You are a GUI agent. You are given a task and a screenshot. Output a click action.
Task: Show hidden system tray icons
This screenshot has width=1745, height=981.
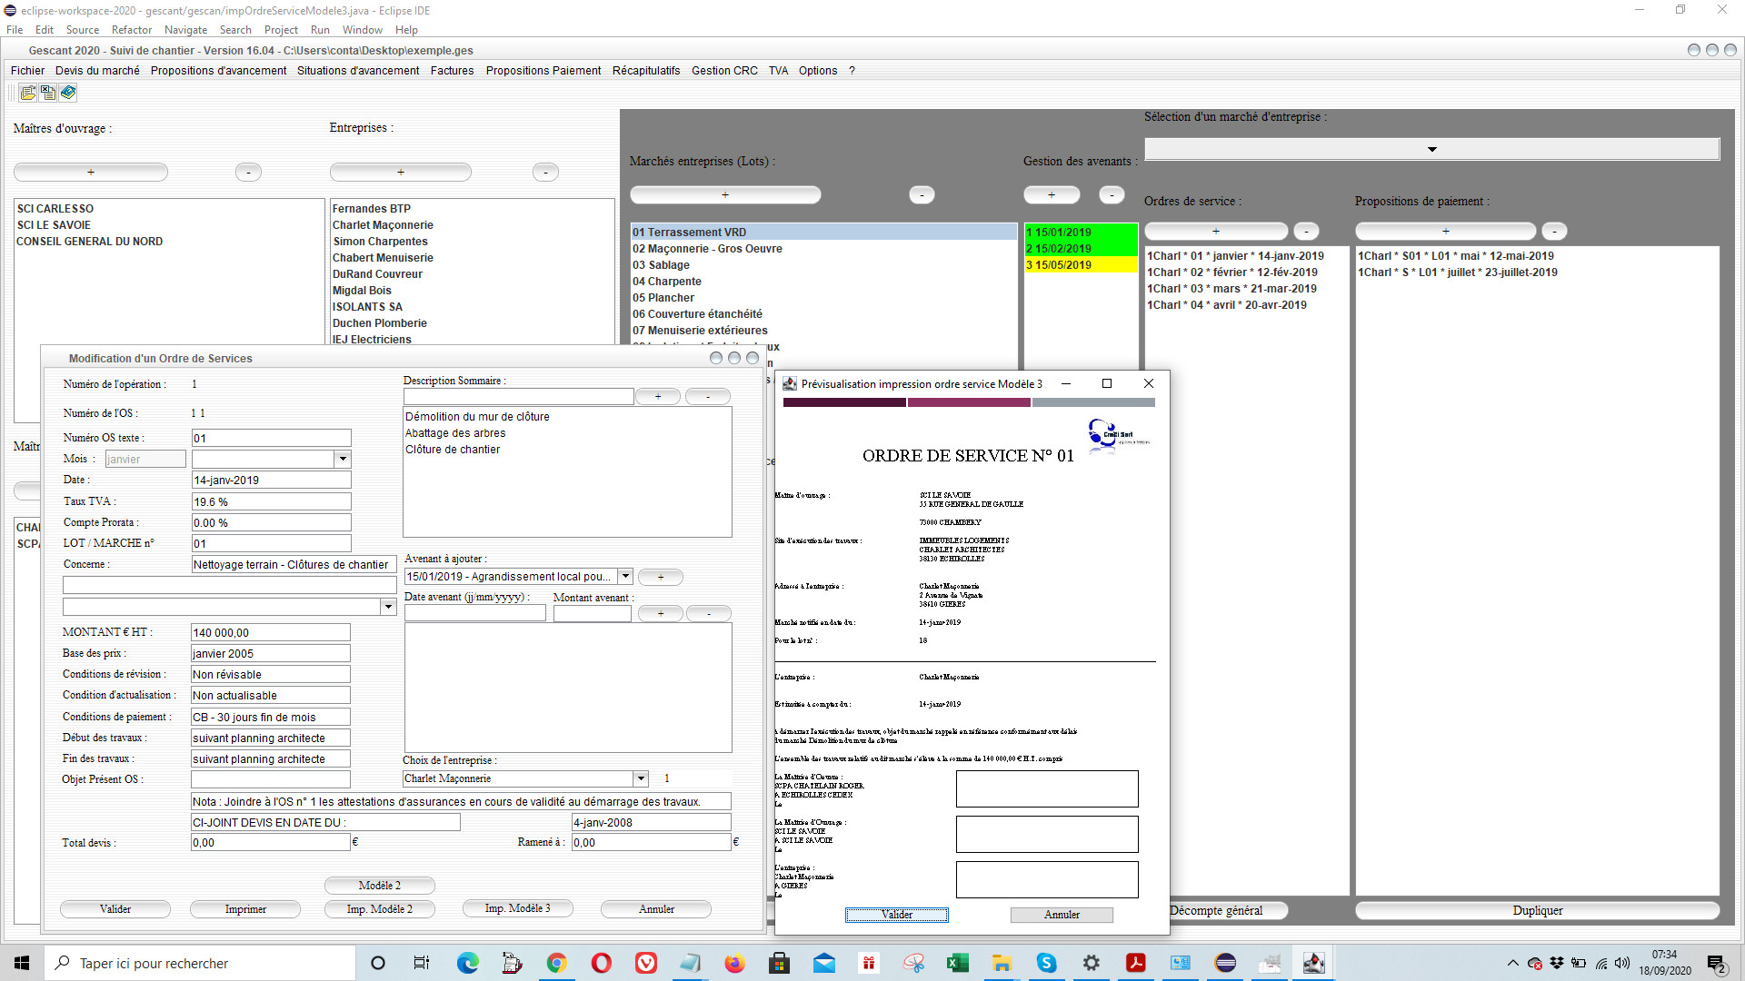point(1512,963)
